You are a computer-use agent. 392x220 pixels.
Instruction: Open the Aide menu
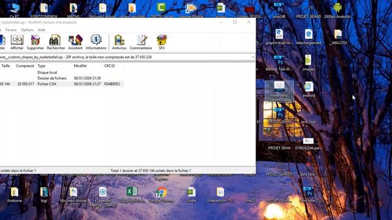point(42,30)
